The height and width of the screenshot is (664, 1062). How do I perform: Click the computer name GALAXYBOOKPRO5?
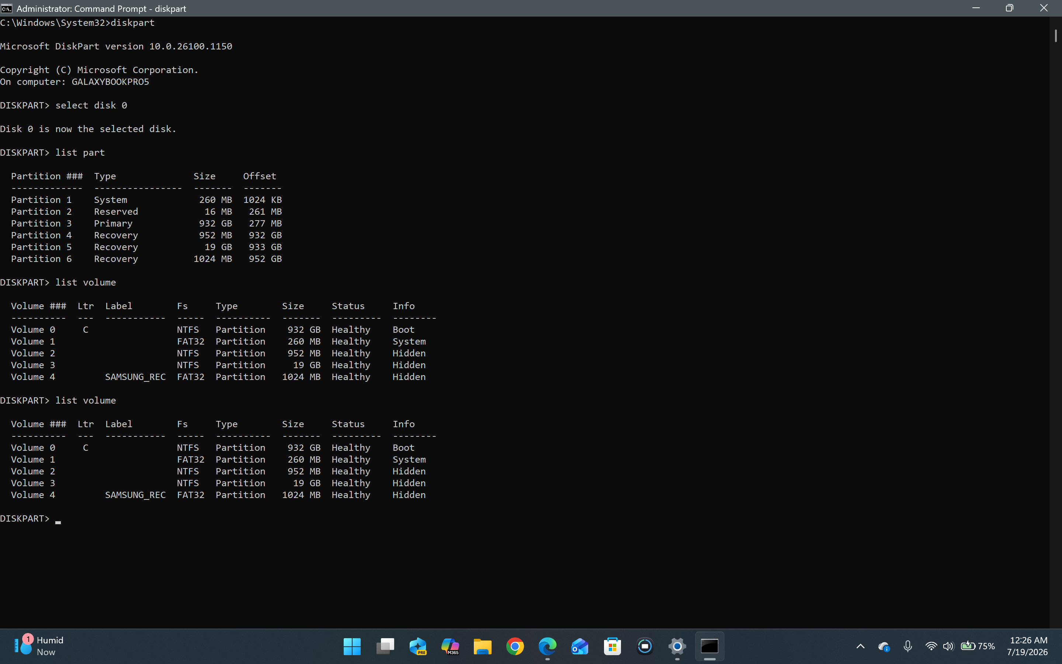click(110, 82)
